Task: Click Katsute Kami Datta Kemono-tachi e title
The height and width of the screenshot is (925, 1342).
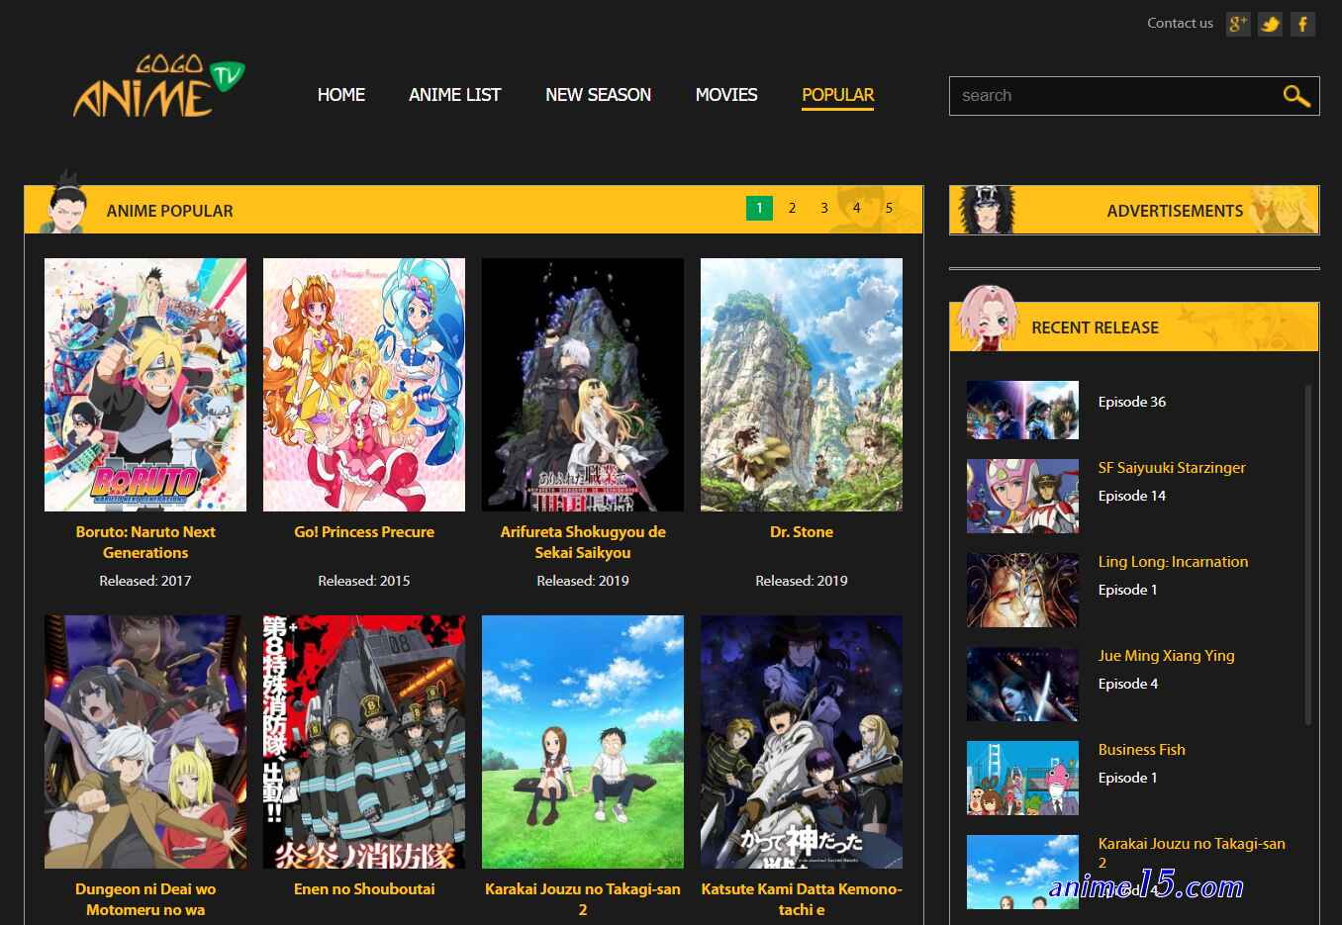Action: 802,899
